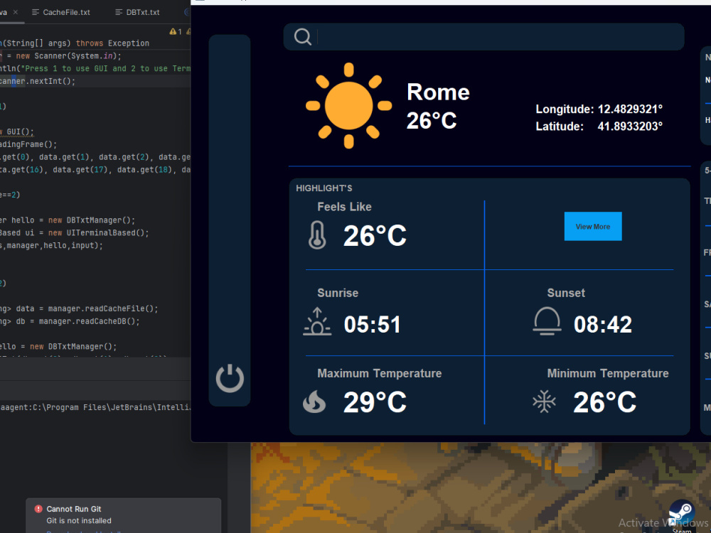711x533 pixels.
Task: Select the Longitude value 12.4829321°
Action: click(630, 109)
